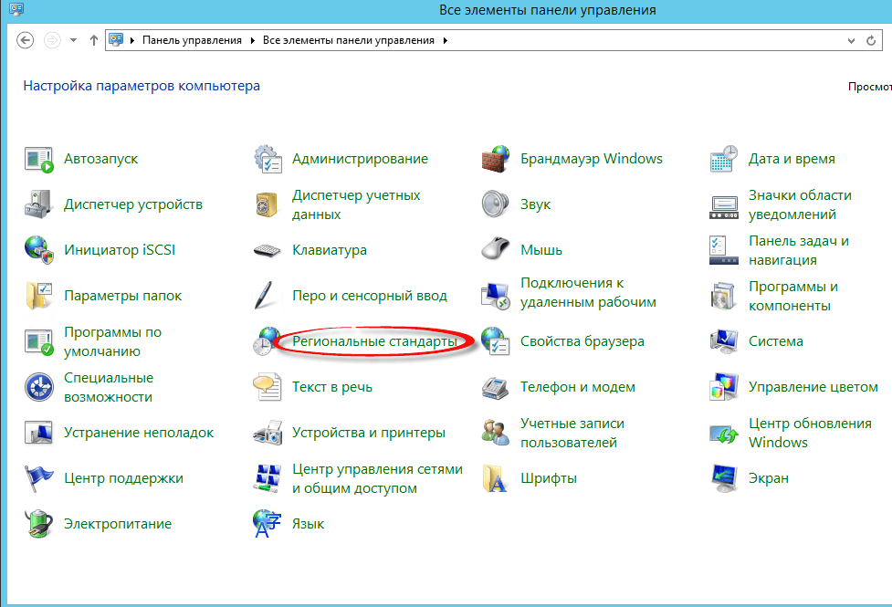Open the Центр управления сетями icon
The image size is (892, 607).
click(x=268, y=478)
